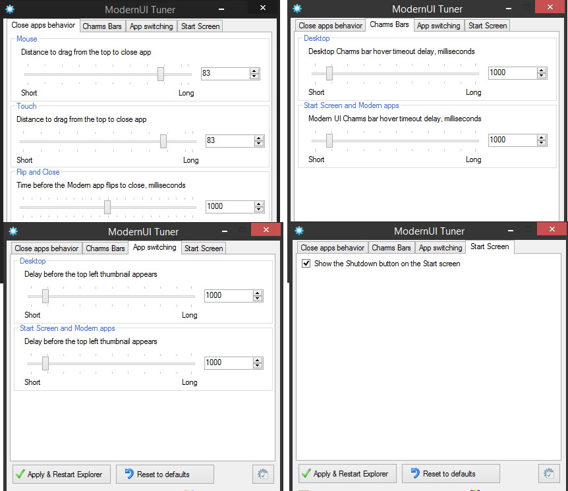Click the Modern UI Charms bar hover delay slider thumb

click(329, 140)
